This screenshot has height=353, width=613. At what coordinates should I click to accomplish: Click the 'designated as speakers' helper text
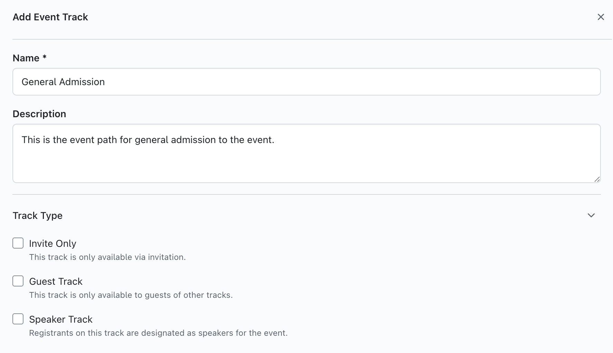click(x=158, y=333)
